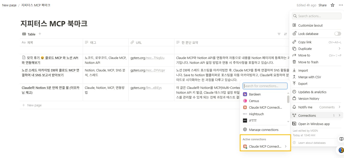Click the 제목 column header

tap(51, 43)
